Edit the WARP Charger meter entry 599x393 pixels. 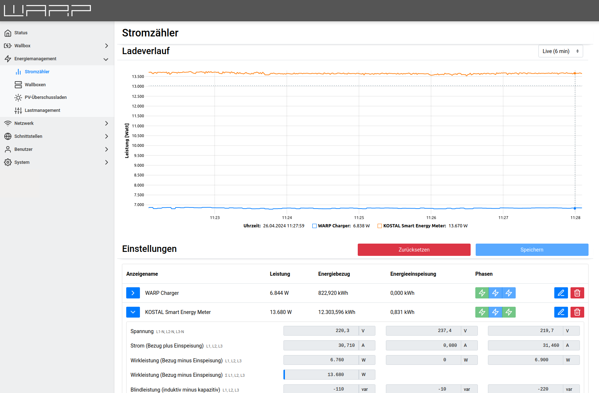pyautogui.click(x=561, y=293)
